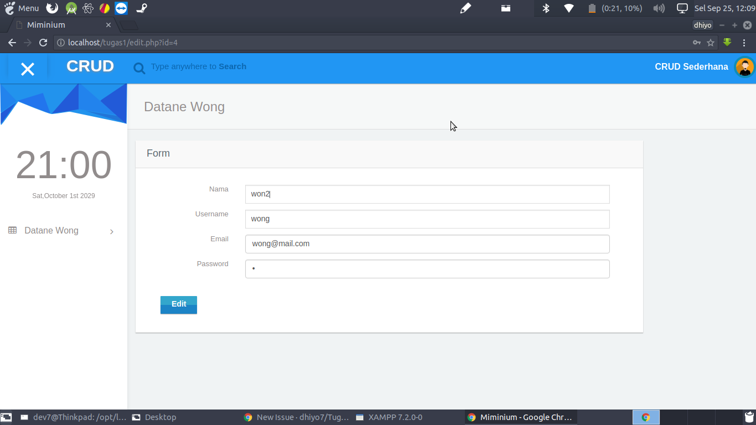This screenshot has width=756, height=425.
Task: Click the table icon beside Datane Wong
Action: click(12, 230)
